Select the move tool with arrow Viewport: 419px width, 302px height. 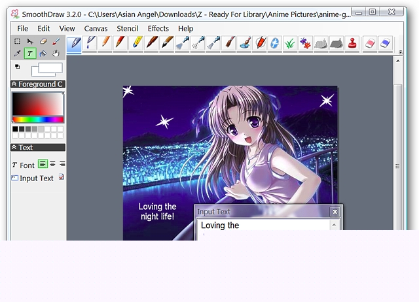30,41
